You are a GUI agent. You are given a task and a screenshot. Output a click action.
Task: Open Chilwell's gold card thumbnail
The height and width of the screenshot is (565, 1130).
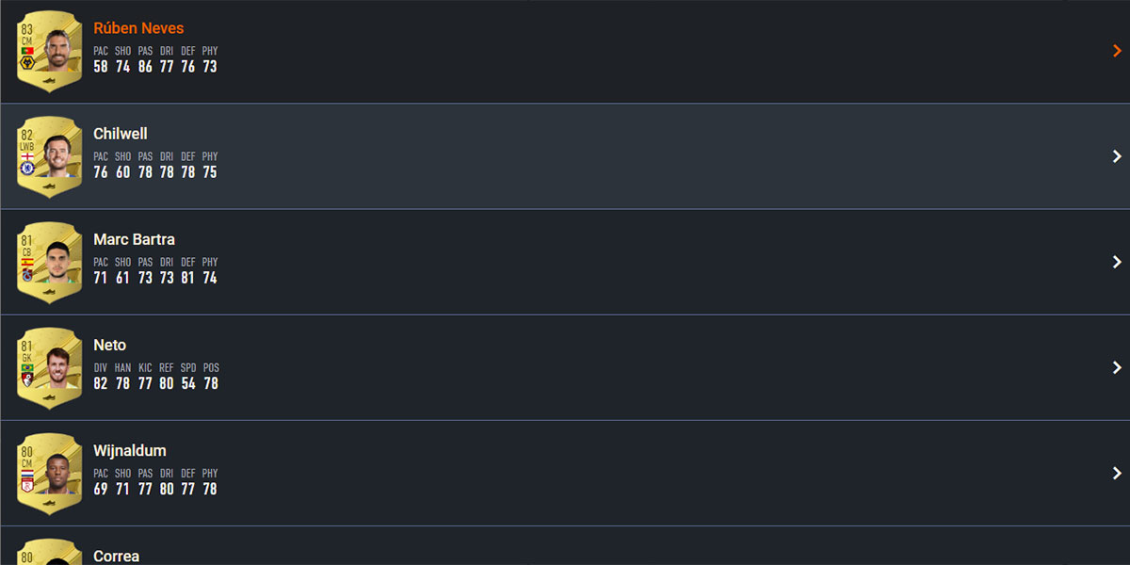pos(50,157)
